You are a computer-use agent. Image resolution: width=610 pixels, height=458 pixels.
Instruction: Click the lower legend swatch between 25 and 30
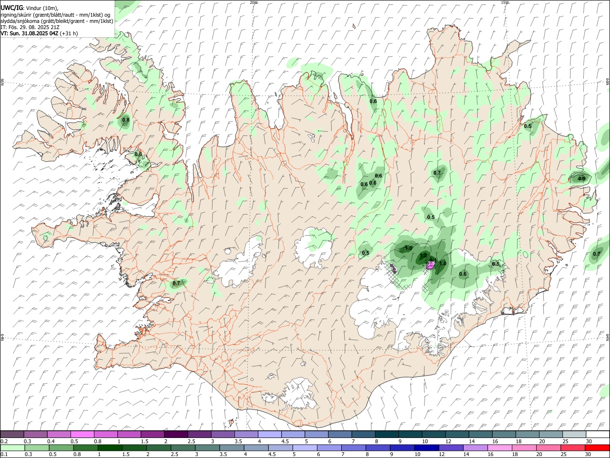click(573, 448)
